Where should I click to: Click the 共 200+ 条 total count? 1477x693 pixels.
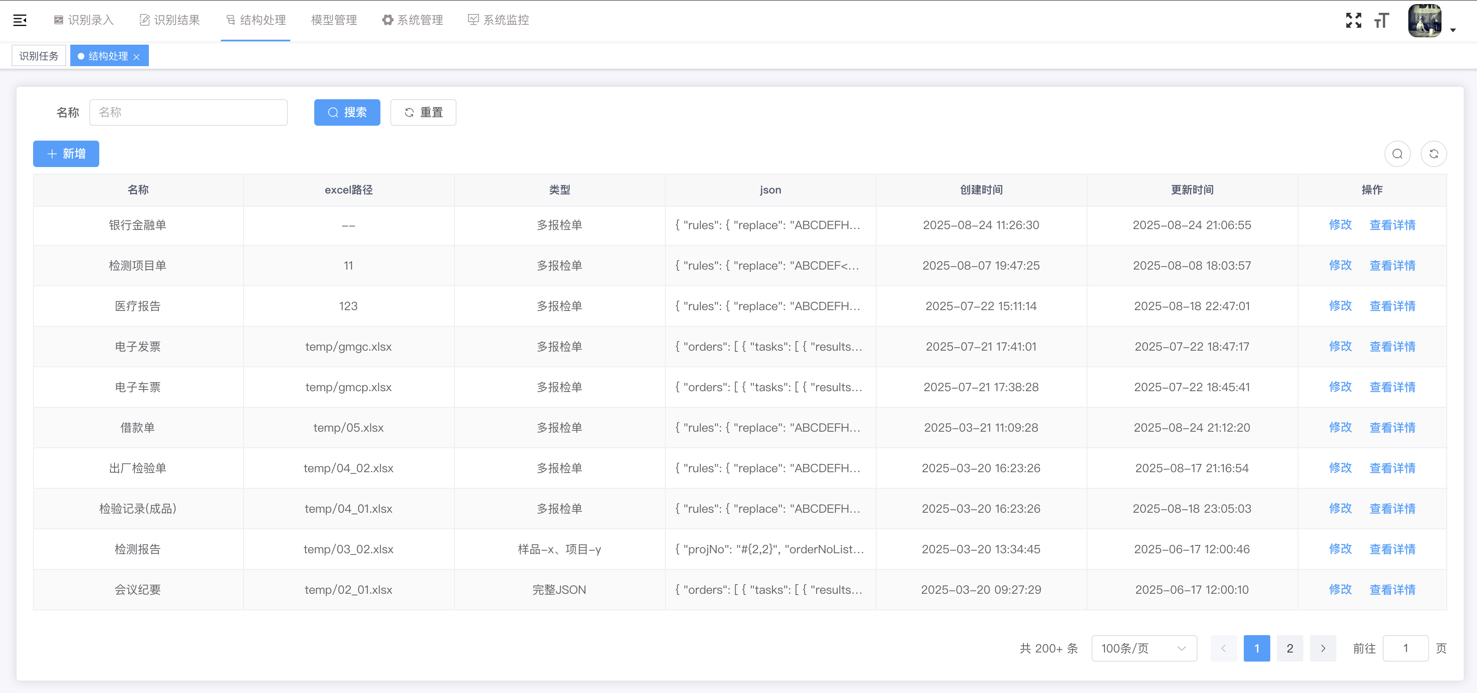(1049, 648)
